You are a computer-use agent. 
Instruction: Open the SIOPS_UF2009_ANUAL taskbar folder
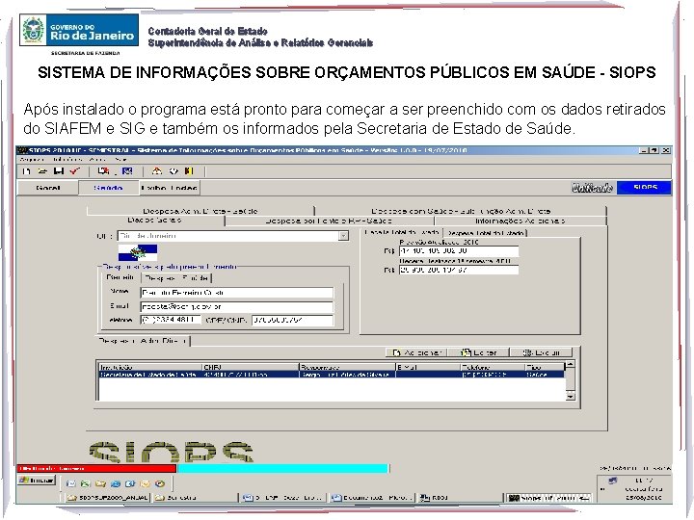tap(108, 498)
